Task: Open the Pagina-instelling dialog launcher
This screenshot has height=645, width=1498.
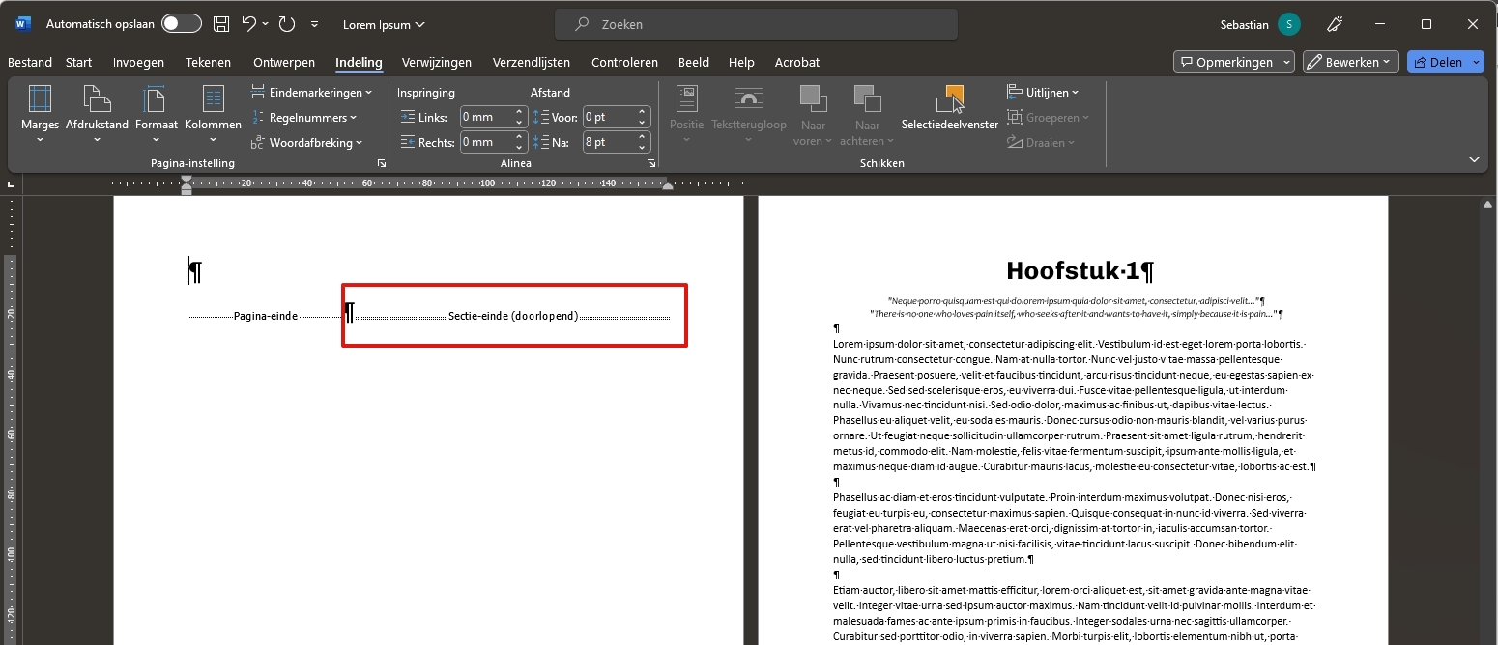Action: 381,164
